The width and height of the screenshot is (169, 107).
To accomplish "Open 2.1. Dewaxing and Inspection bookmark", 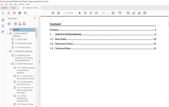I will point(24,58).
